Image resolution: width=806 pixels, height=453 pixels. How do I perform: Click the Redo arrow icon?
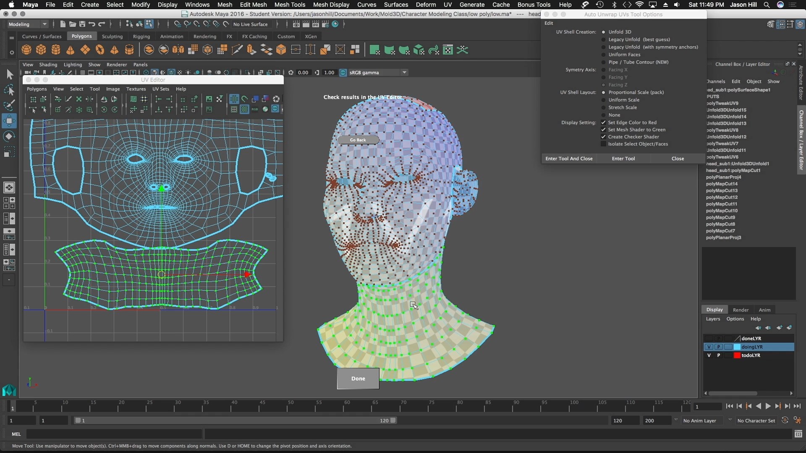[102, 24]
